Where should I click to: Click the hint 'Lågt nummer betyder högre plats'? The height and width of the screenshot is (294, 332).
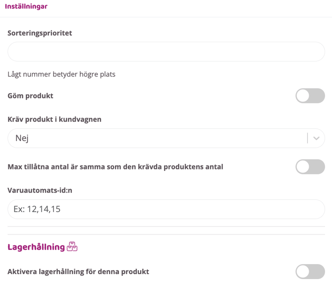click(61, 74)
